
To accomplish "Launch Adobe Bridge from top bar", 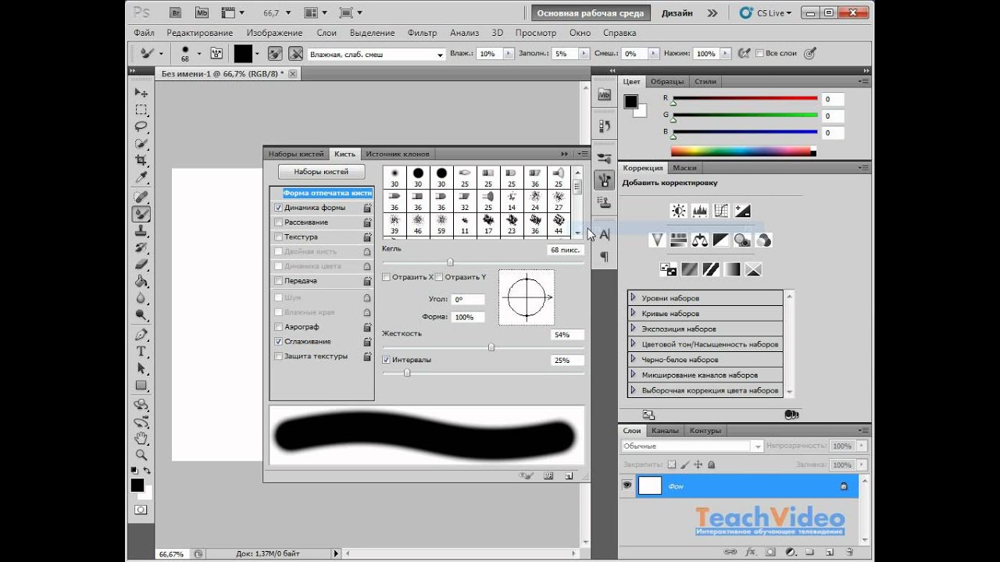I will click(x=176, y=12).
